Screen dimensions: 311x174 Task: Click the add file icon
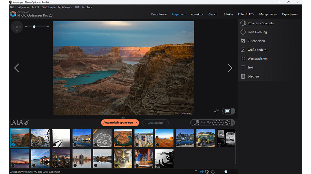click(x=13, y=123)
